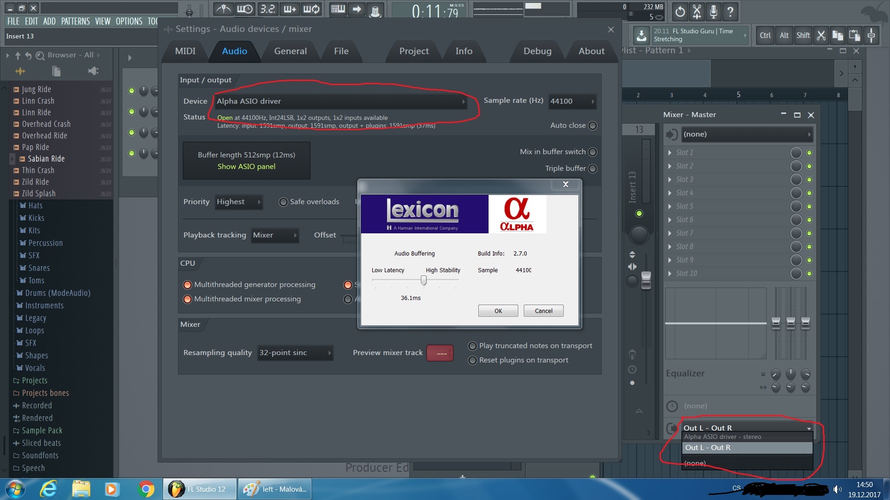Open the Resampling quality 32-point sinc dropdown
The width and height of the screenshot is (890, 500).
pos(295,353)
